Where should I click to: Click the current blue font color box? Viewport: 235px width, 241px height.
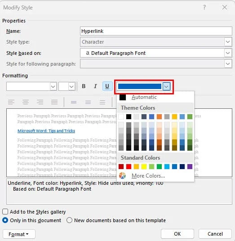(140, 86)
